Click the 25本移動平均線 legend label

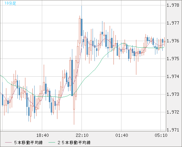click(x=74, y=143)
